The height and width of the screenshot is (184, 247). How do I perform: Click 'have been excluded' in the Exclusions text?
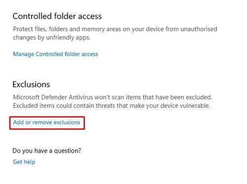(184, 97)
